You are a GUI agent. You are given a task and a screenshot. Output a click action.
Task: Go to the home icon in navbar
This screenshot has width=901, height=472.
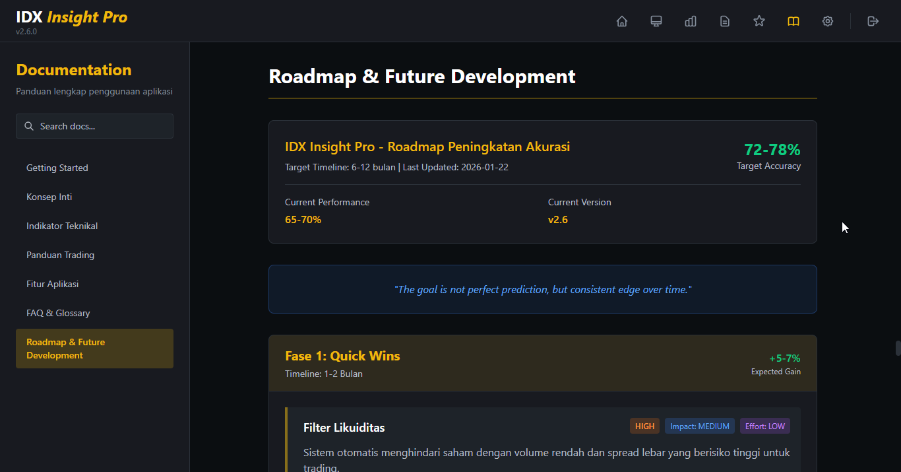pyautogui.click(x=622, y=21)
